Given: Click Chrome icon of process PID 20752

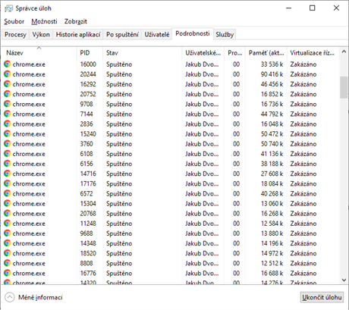Looking at the screenshot, I should 8,94.
